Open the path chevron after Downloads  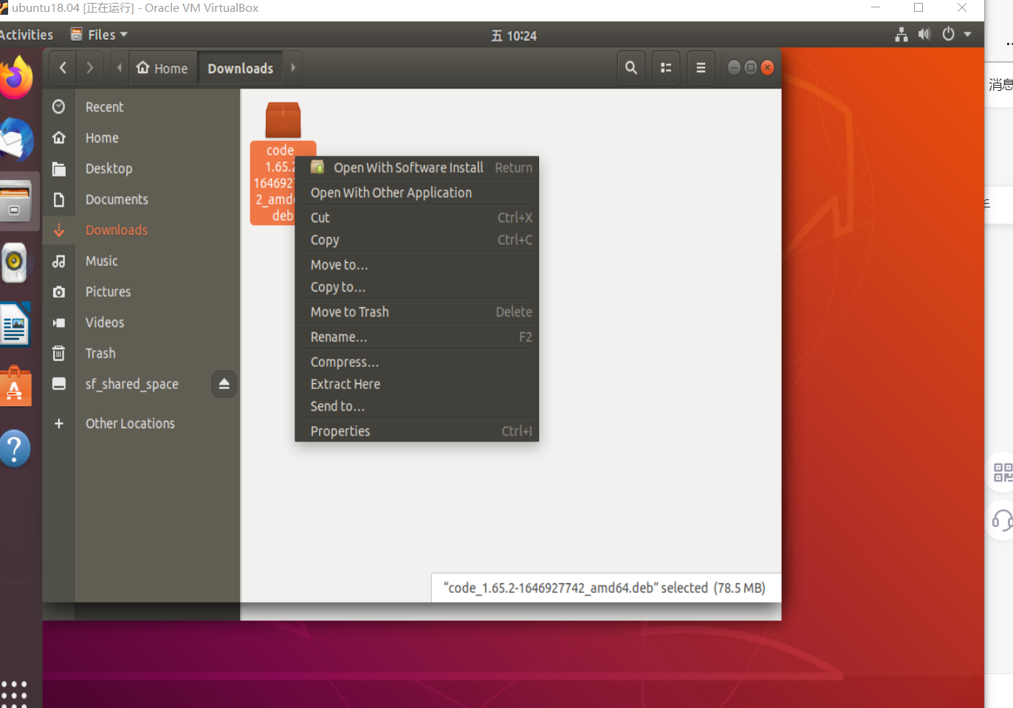292,67
